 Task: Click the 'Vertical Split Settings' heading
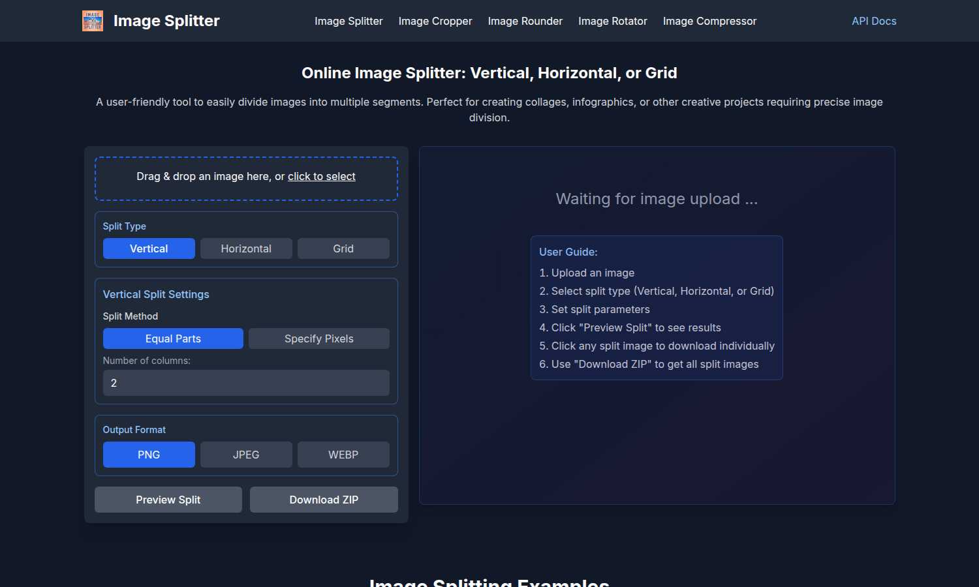tap(156, 294)
